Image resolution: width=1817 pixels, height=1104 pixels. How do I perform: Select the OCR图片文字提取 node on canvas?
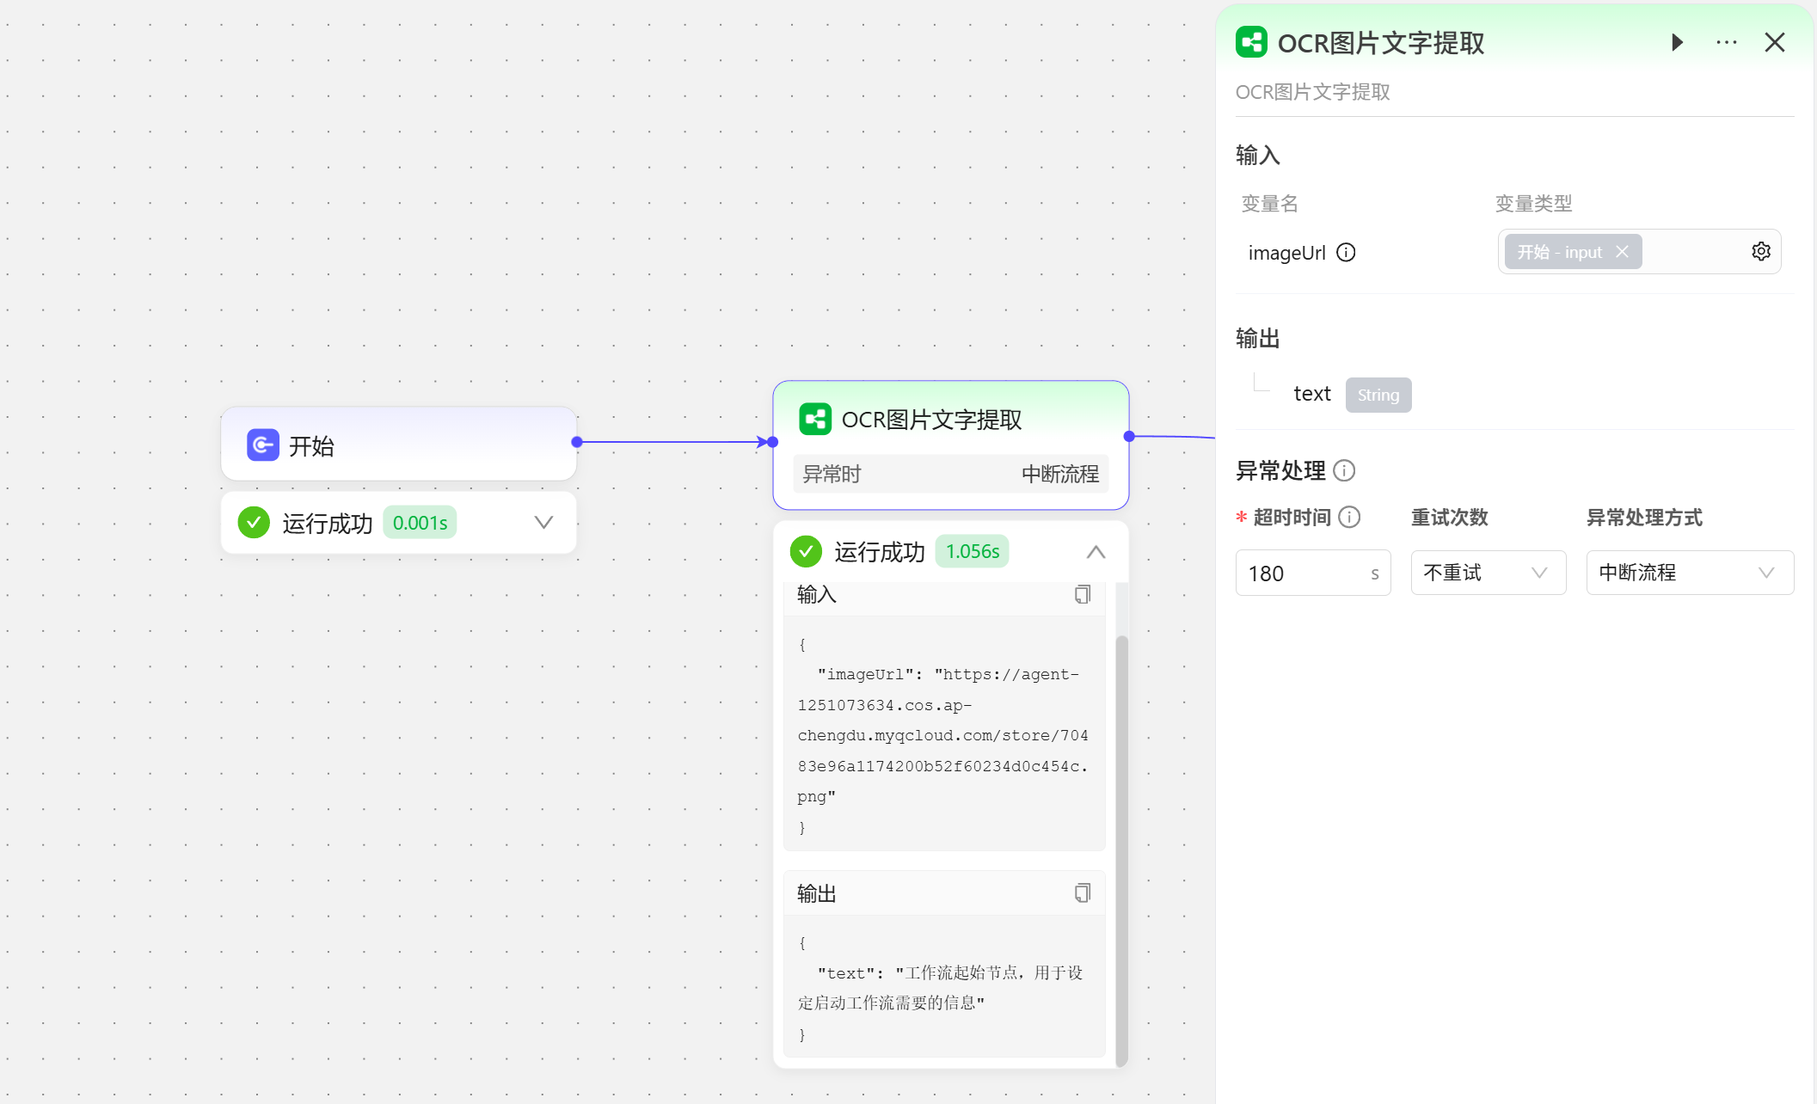click(x=932, y=420)
